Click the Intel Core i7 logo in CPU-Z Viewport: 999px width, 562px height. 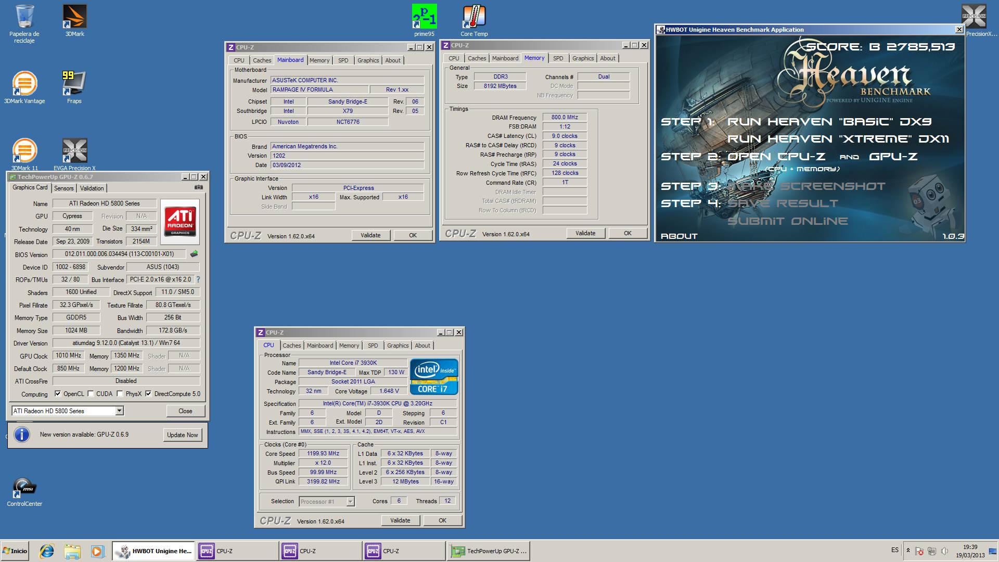pos(434,377)
